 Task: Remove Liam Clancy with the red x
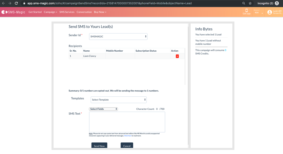(177, 56)
